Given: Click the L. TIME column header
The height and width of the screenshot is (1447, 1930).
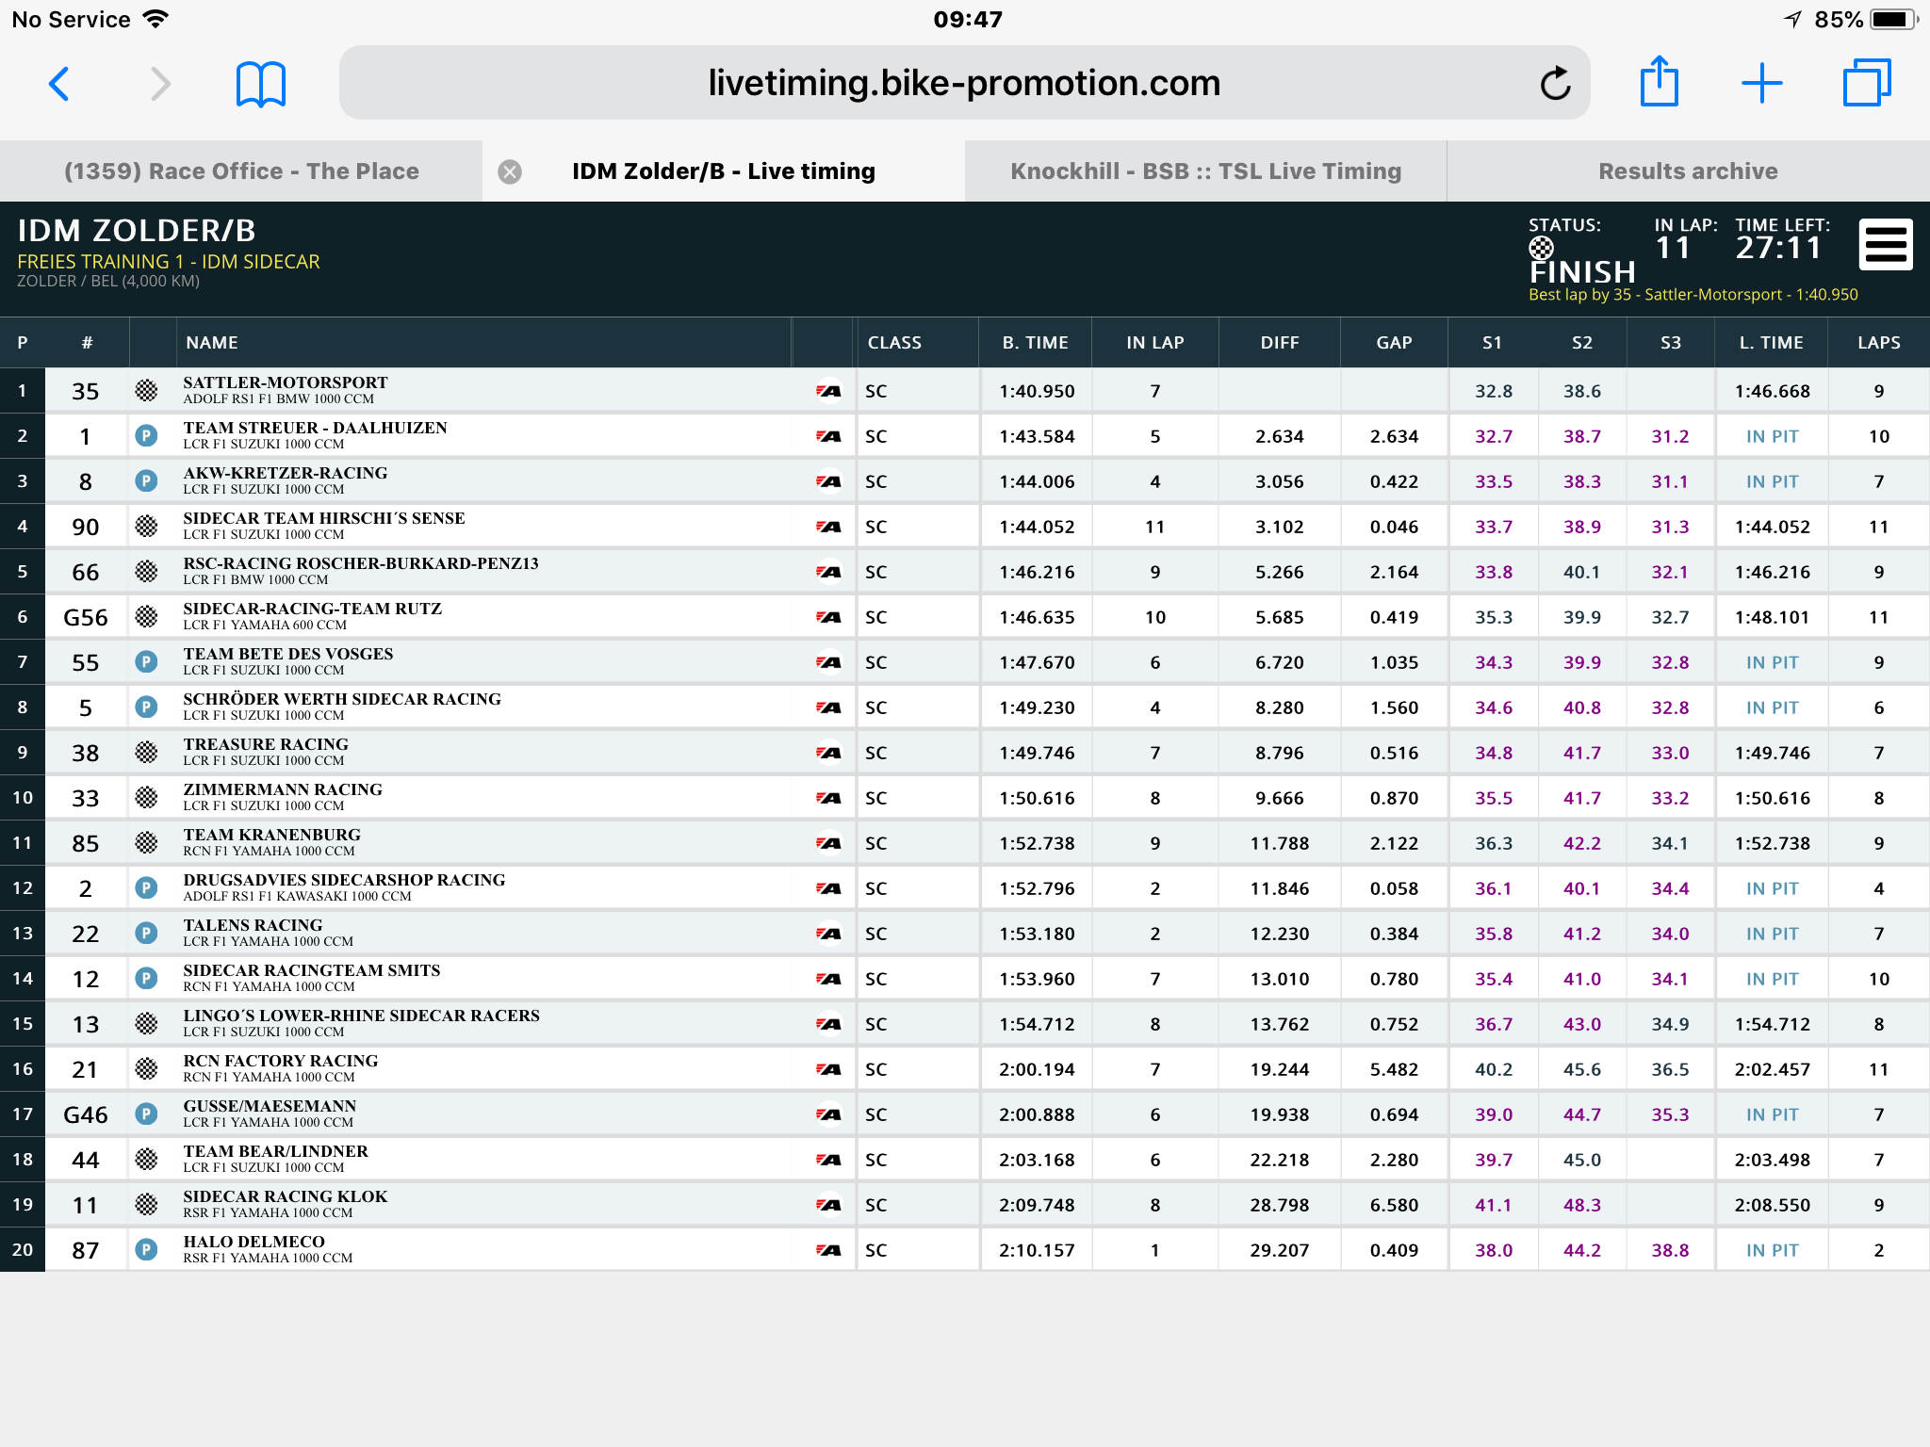Looking at the screenshot, I should 1772,343.
